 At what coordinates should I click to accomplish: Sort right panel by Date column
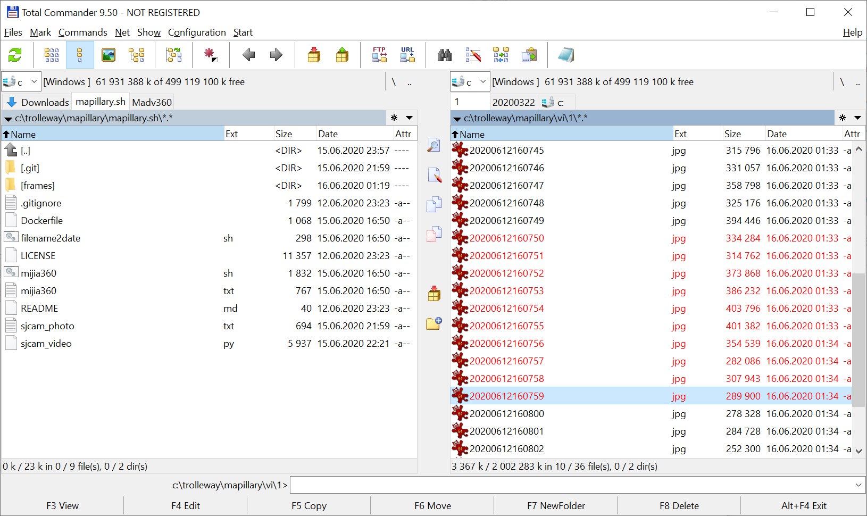(803, 134)
